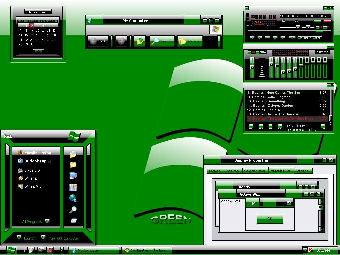Viewport: 340px width, 255px height.
Task: Click the Winamp eject button beside Shuffle
Action: click(x=292, y=38)
